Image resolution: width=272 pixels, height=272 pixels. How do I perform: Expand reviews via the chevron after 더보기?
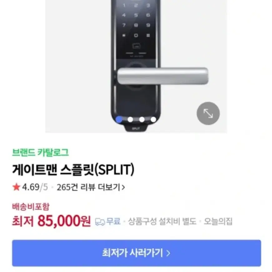coord(123,187)
